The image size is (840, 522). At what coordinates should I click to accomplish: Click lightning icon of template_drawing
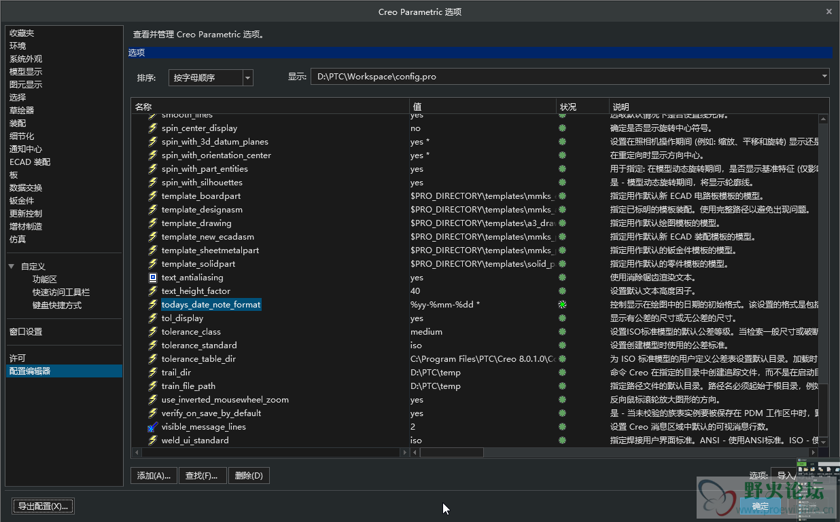coord(153,223)
